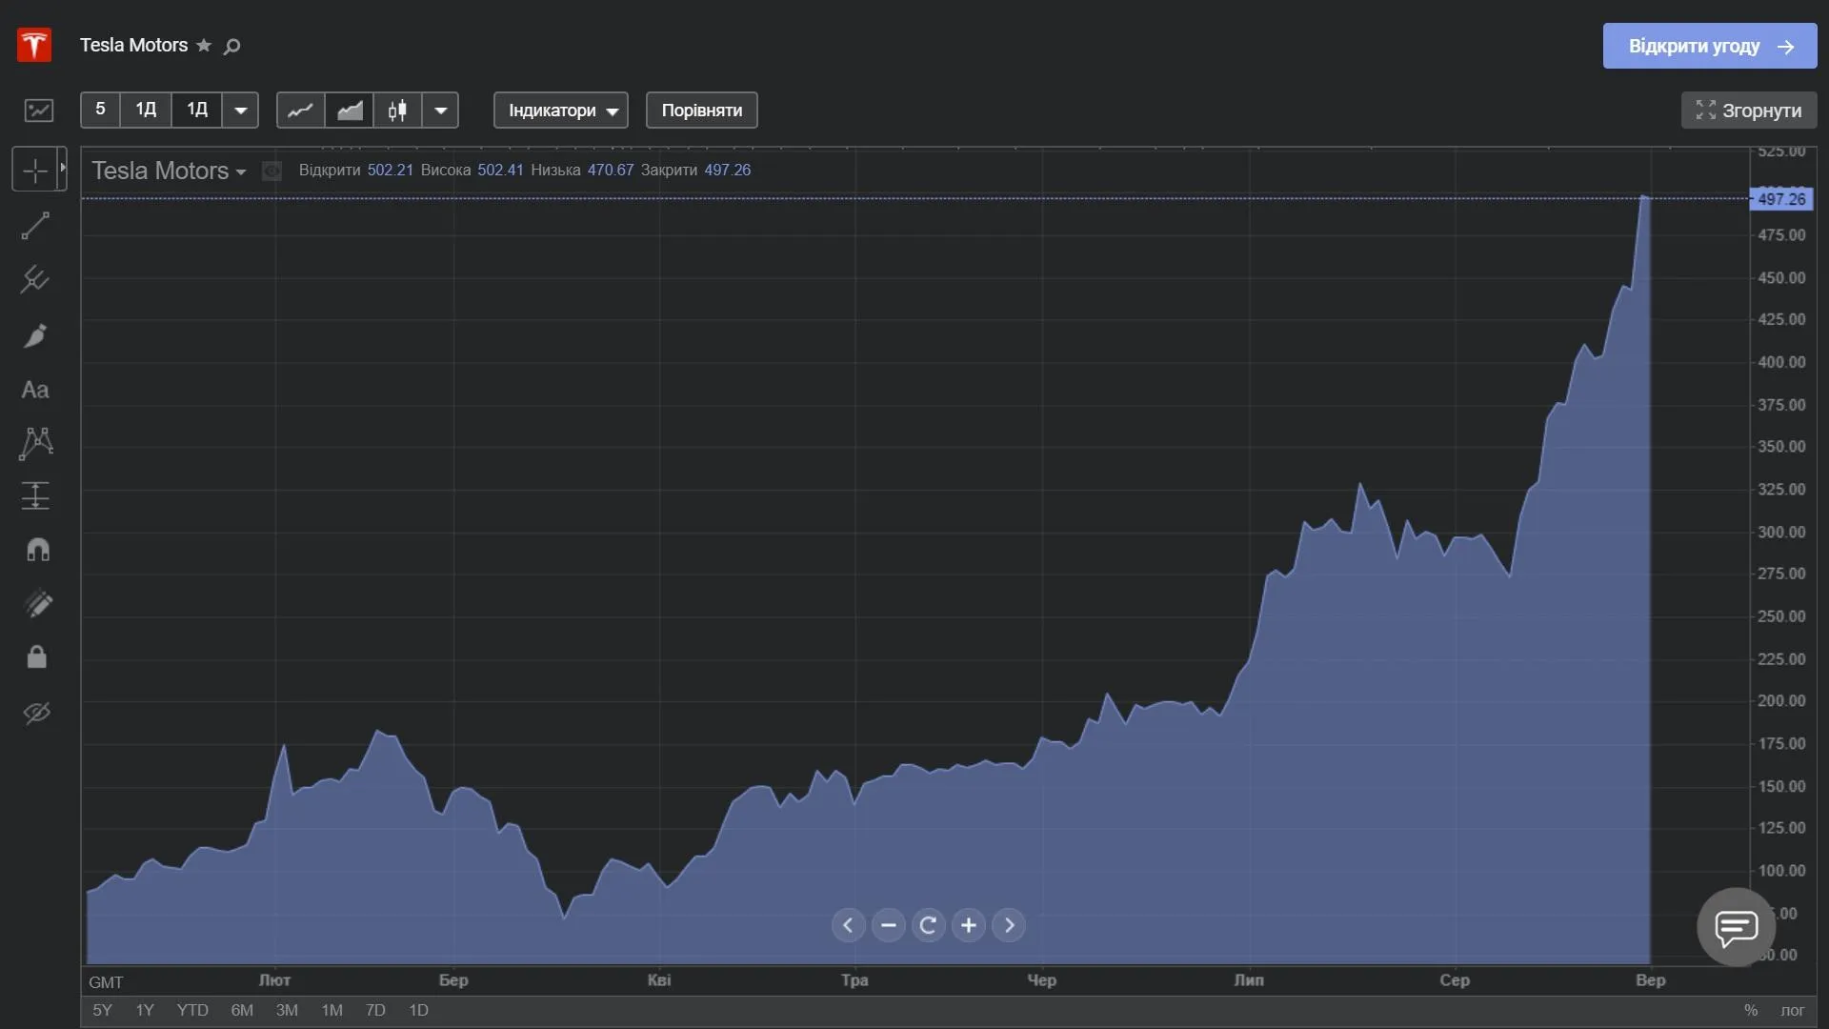Expand the crosshair tool flyout arrow

point(63,168)
